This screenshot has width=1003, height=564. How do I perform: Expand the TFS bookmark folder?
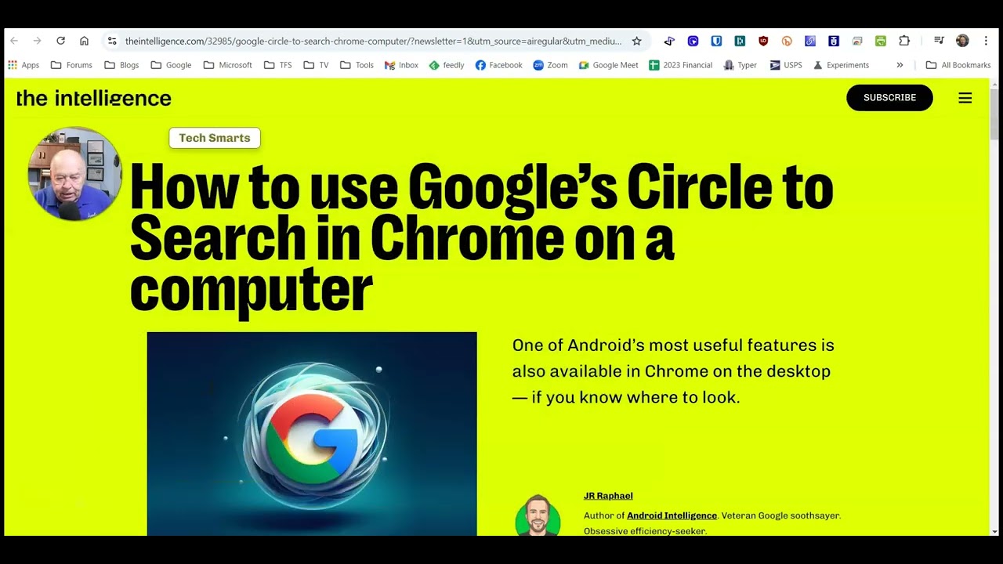[x=277, y=65]
